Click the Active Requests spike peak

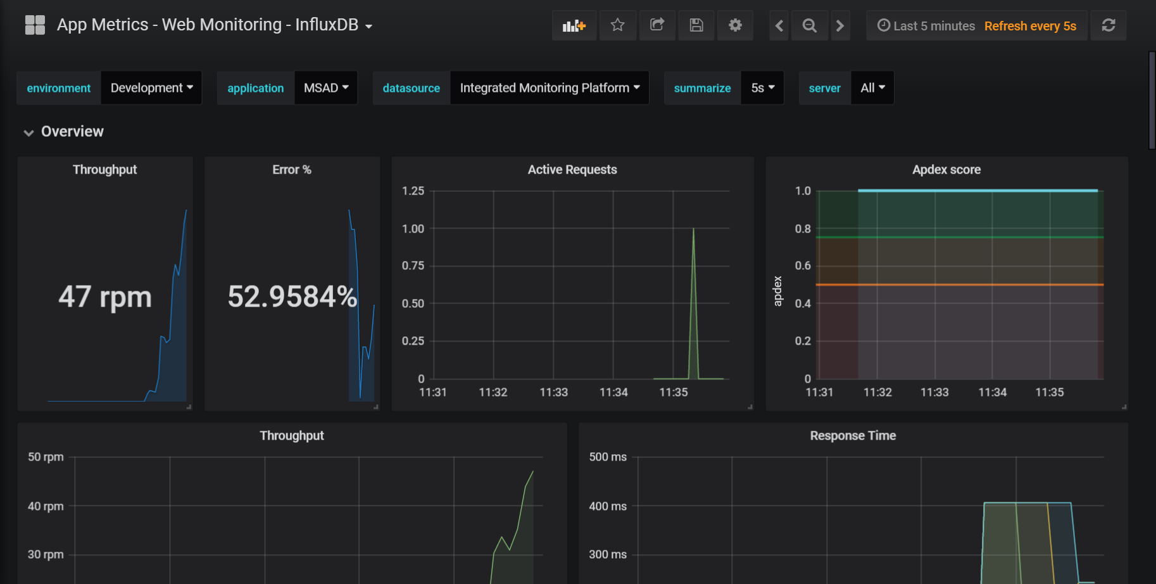coord(693,229)
